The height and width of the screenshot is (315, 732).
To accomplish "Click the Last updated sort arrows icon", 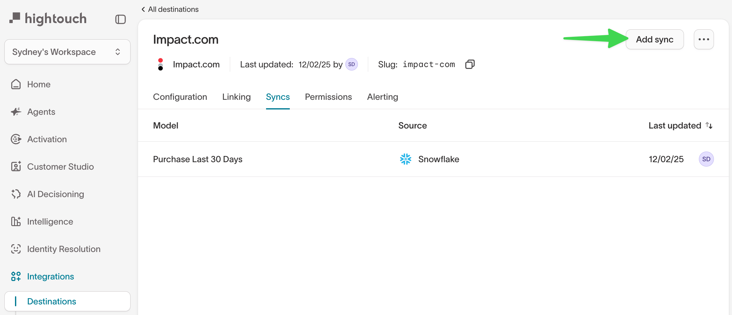I will (709, 125).
